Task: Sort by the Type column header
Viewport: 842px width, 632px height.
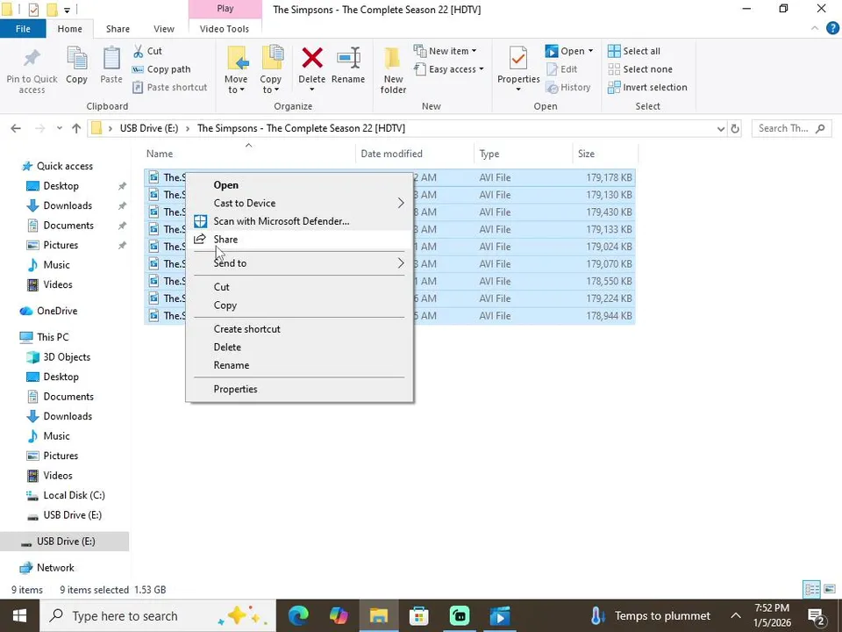Action: 523,154
